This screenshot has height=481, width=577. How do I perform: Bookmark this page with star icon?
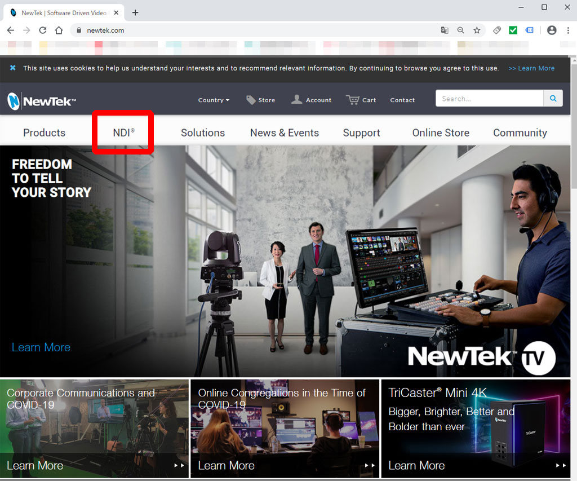point(477,30)
